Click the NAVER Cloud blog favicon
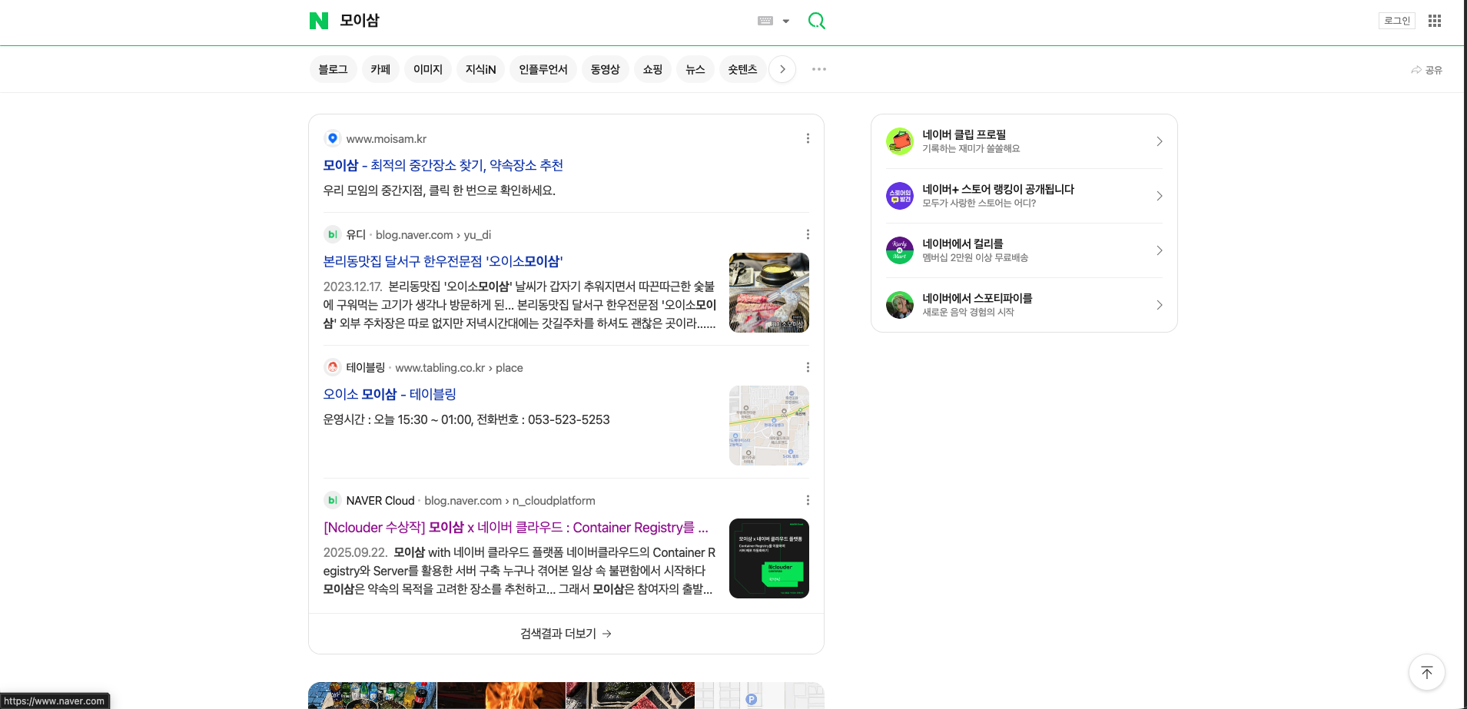The width and height of the screenshot is (1467, 709). pyautogui.click(x=332, y=500)
